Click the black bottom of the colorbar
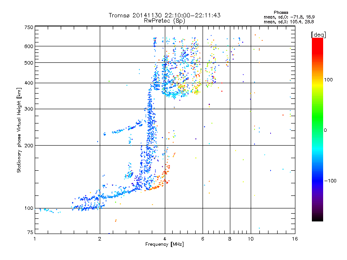The image size is (347, 260). coord(318,218)
